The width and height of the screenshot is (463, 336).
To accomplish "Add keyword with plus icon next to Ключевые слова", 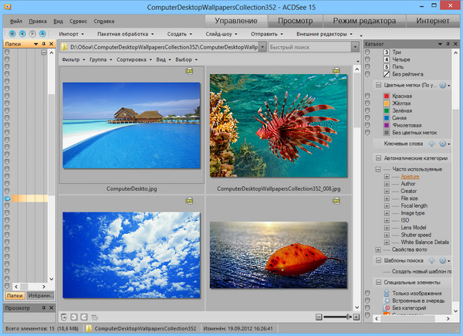I will coord(431,144).
